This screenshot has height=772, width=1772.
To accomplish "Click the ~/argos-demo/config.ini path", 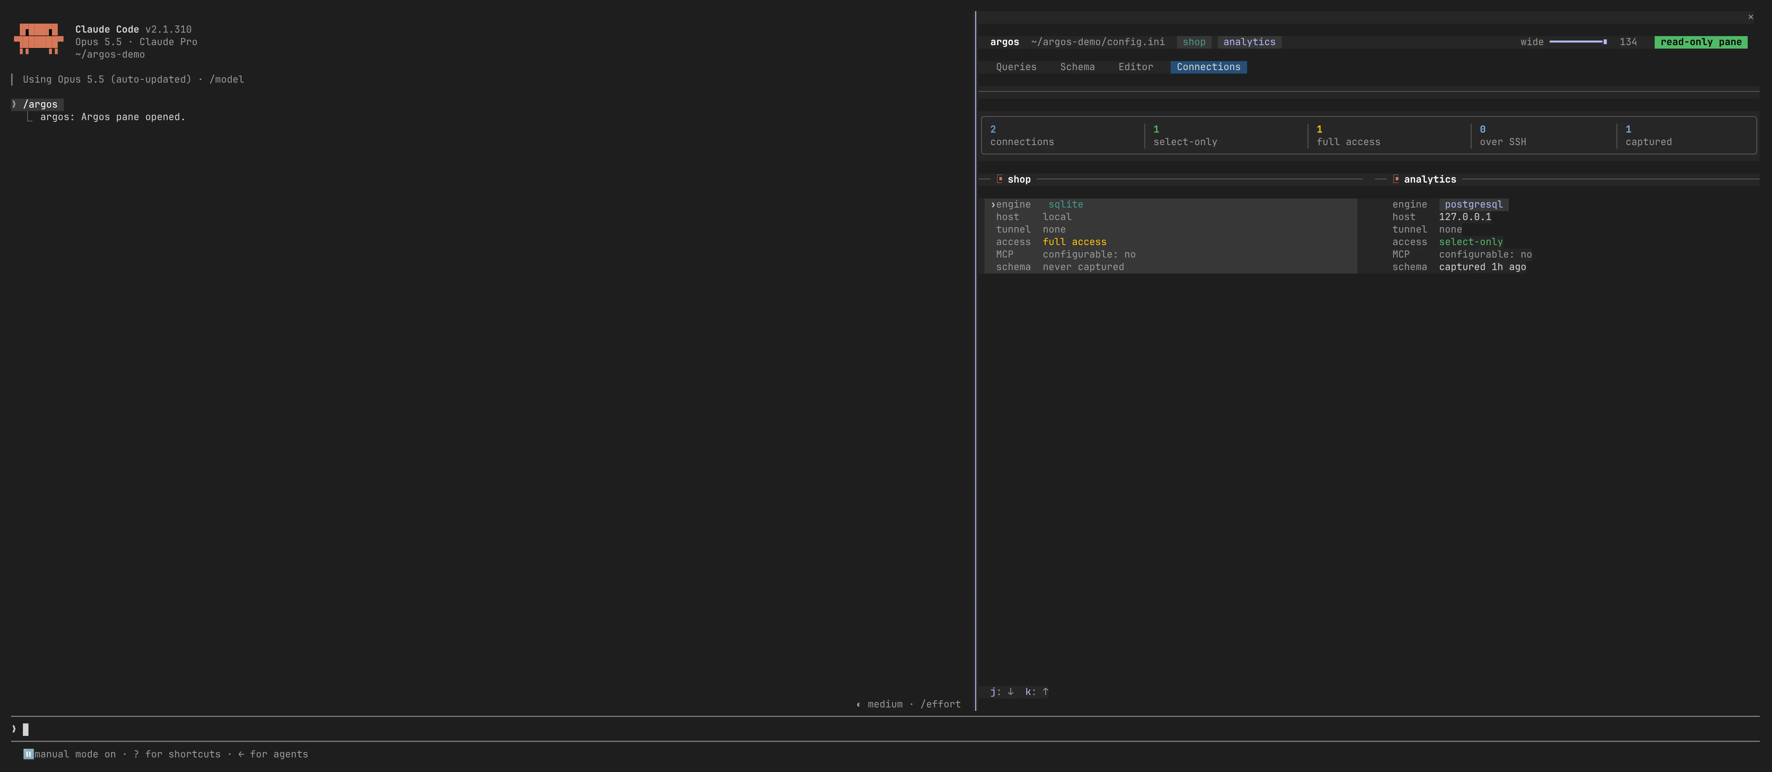I will (1098, 42).
